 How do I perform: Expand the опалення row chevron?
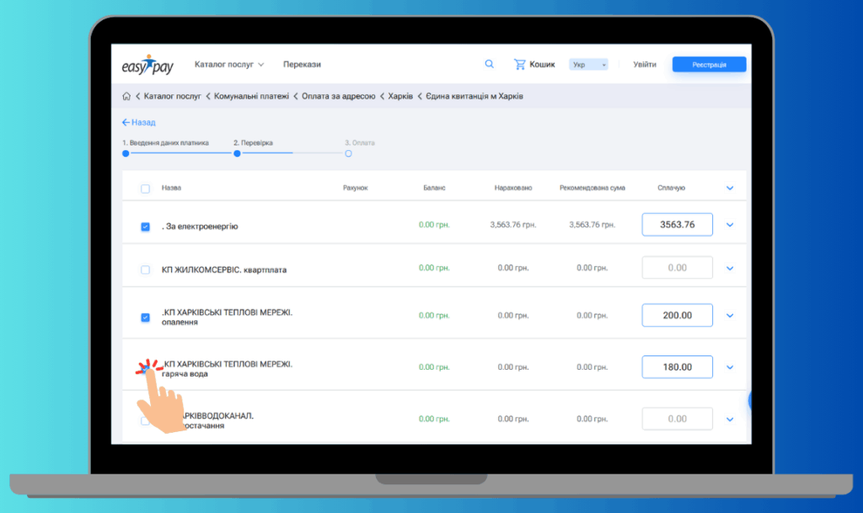(730, 316)
